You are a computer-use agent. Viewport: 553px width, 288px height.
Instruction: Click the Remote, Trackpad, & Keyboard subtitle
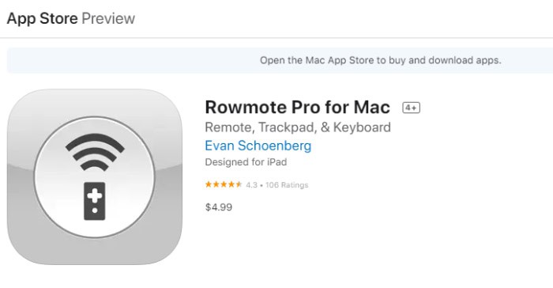(298, 127)
